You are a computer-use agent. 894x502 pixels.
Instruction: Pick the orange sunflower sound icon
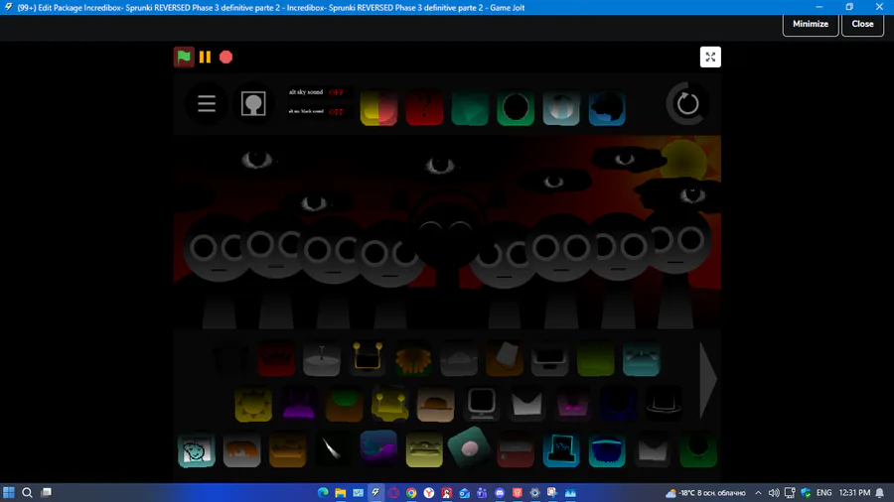click(x=413, y=358)
